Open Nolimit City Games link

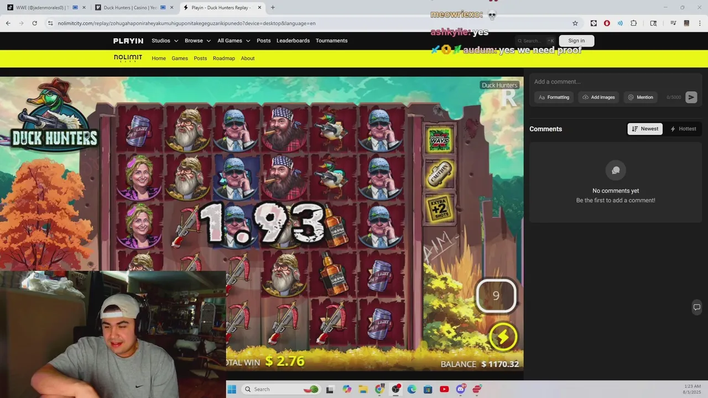coord(180,58)
